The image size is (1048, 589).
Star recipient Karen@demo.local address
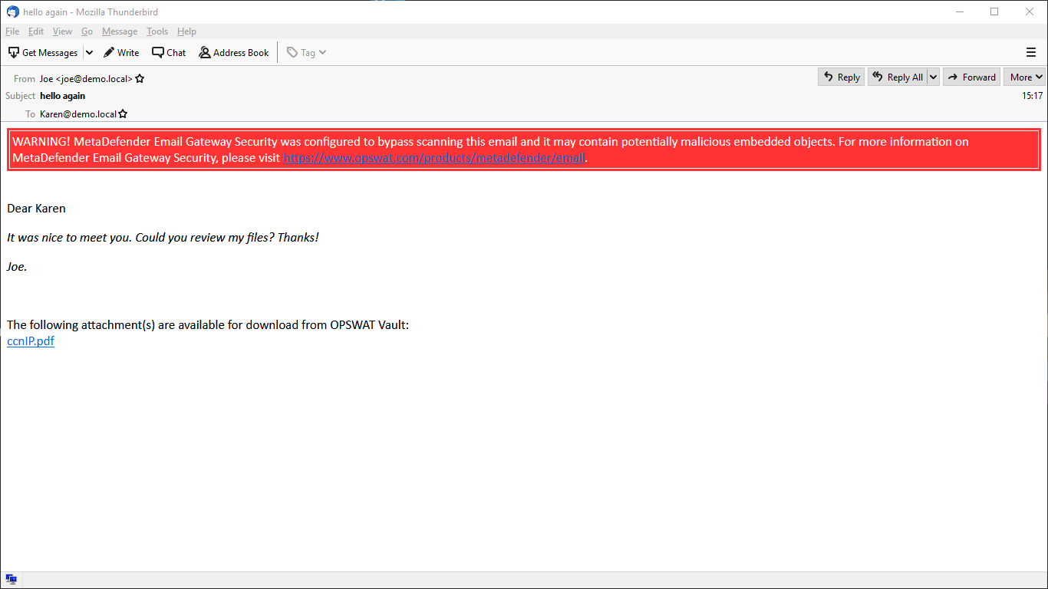[123, 114]
